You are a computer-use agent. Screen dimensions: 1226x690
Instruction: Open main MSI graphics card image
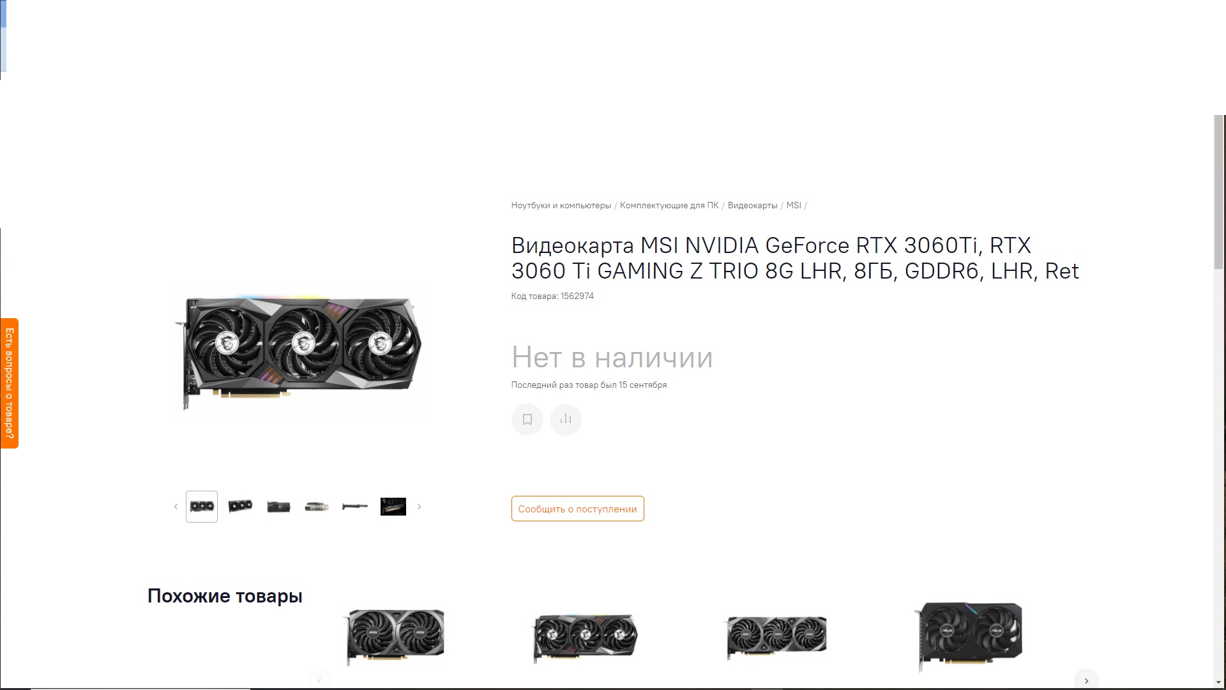298,351
